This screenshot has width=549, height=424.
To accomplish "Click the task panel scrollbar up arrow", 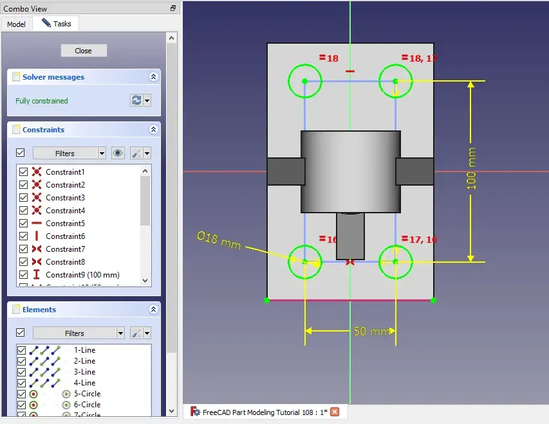I will pos(171,38).
